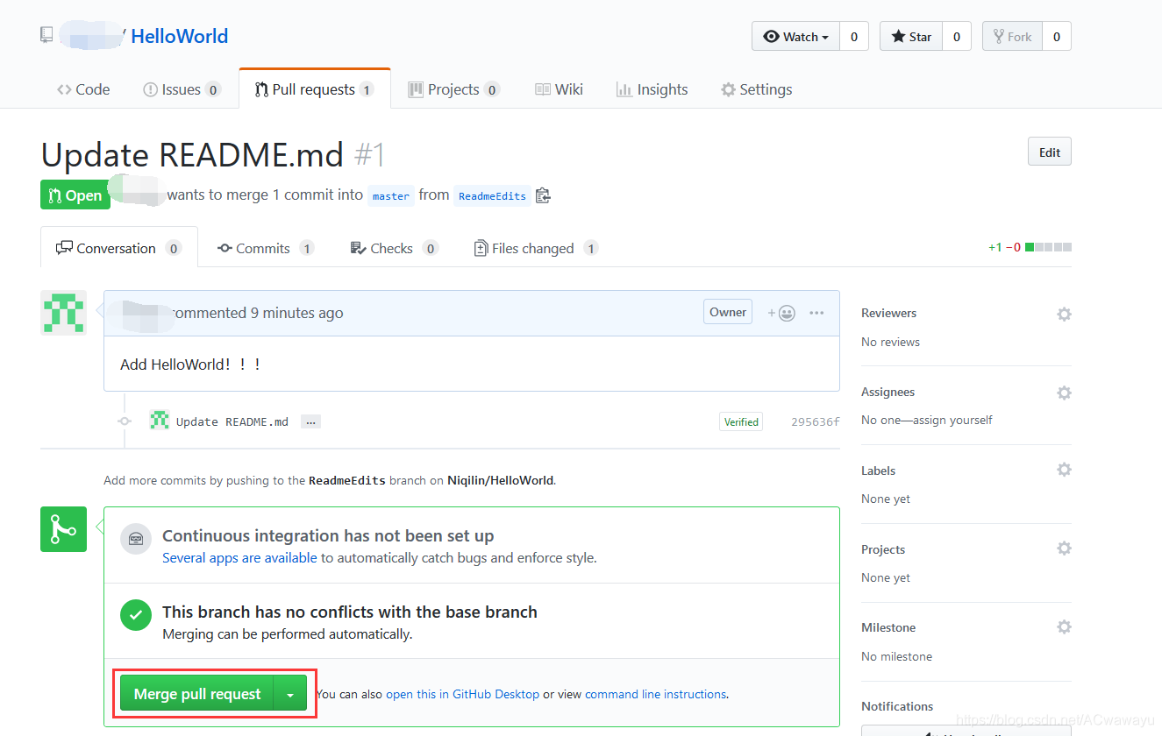This screenshot has height=736, width=1162.
Task: Click the Merge pull request button
Action: click(x=197, y=693)
